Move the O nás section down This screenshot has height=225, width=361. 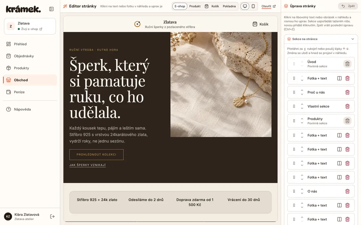point(302,193)
